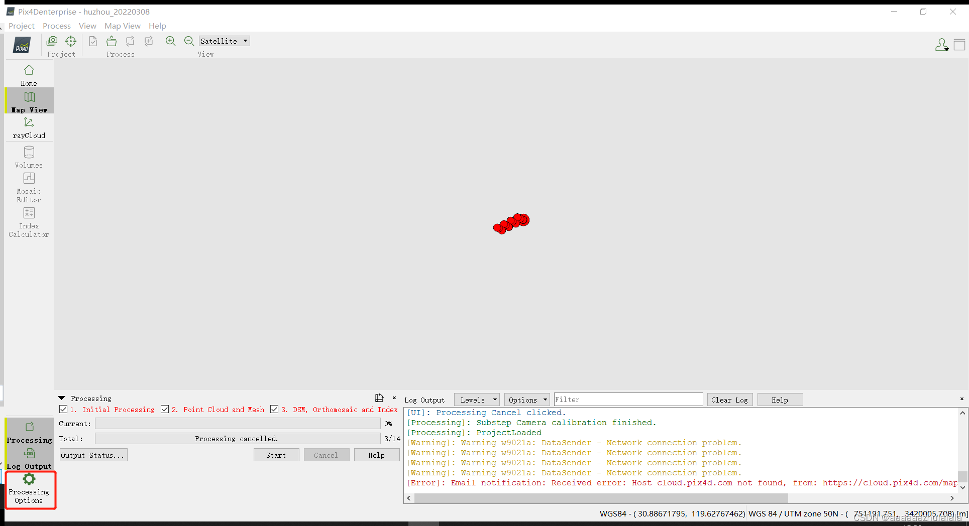Toggle step 3 DSM, Orthomosaic and Index checkbox

coord(274,410)
